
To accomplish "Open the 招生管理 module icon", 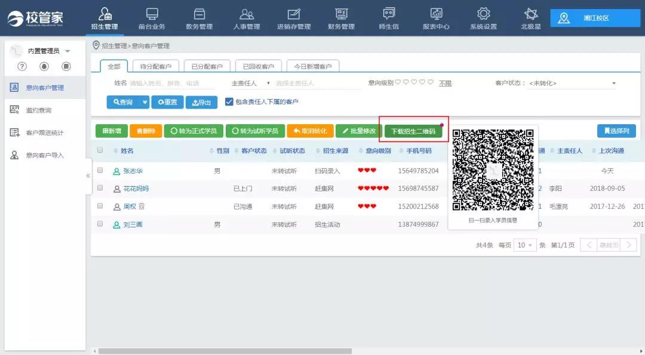I will pyautogui.click(x=105, y=14).
